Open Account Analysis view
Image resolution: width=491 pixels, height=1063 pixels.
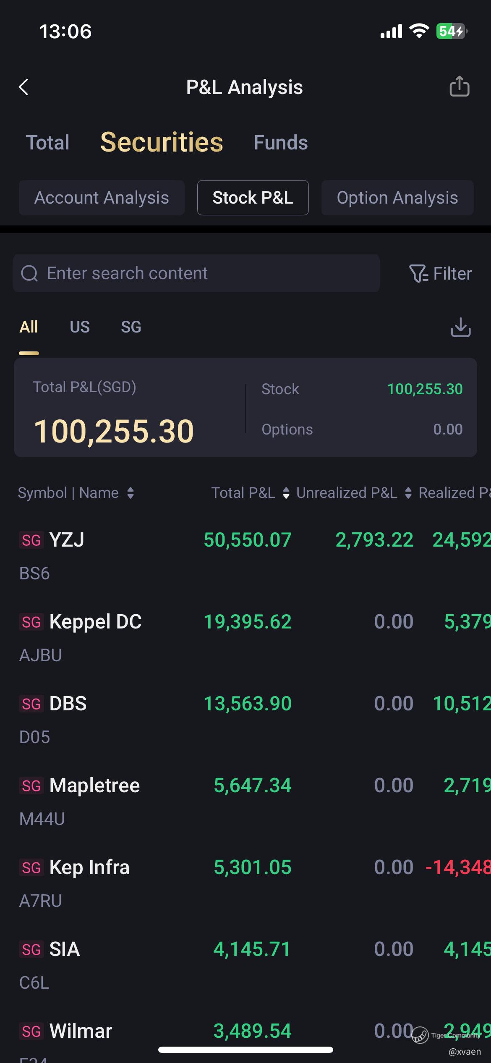pos(102,198)
